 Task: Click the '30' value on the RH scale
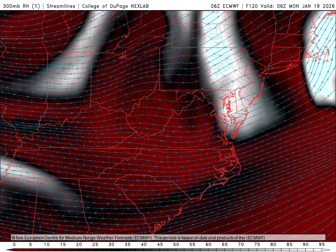pos(111,244)
